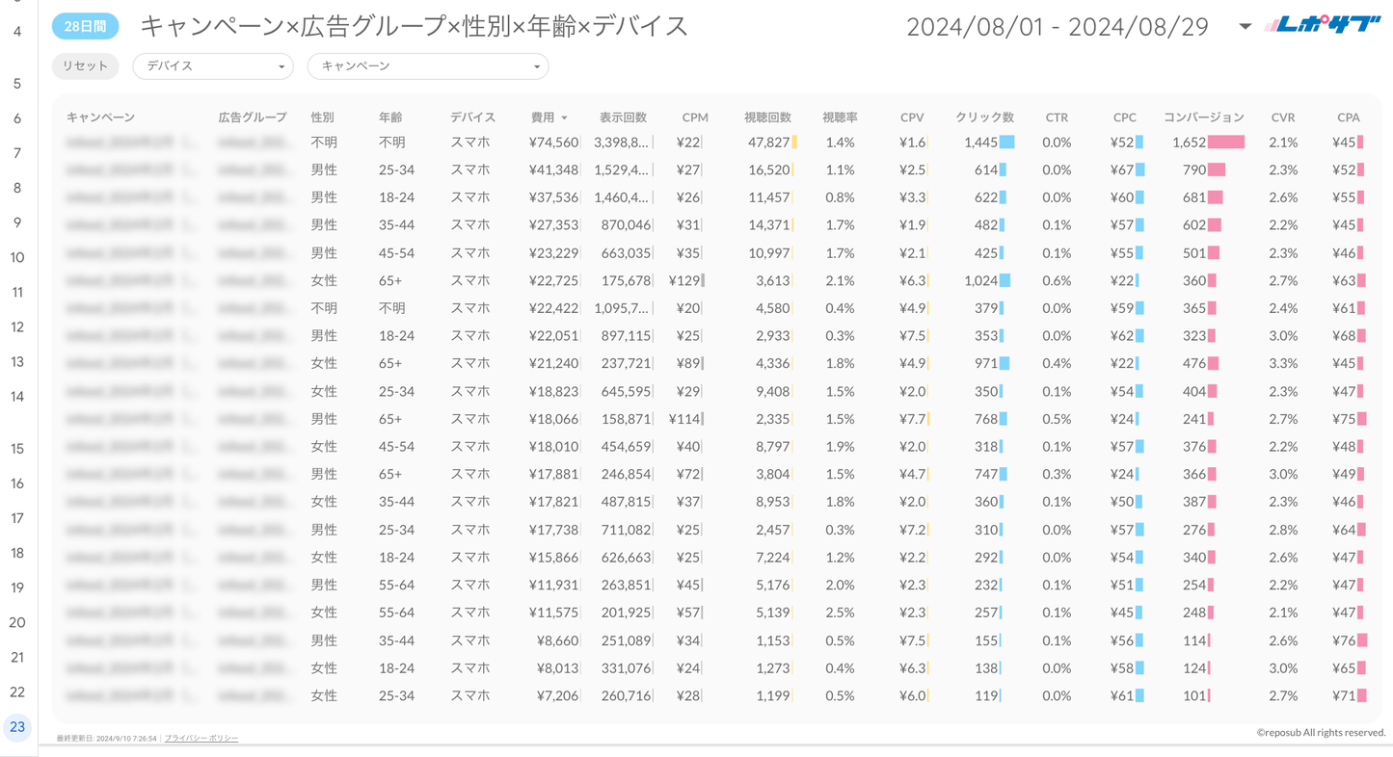The image size is (1393, 757).
Task: Click the cost cell ¥7,206
Action: [558, 696]
